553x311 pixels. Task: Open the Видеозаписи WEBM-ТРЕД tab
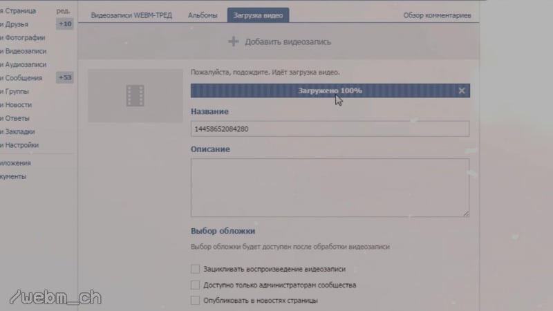coord(131,15)
